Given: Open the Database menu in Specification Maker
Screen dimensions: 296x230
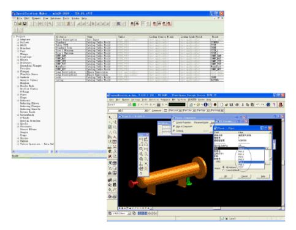Looking at the screenshot, I should [56, 18].
